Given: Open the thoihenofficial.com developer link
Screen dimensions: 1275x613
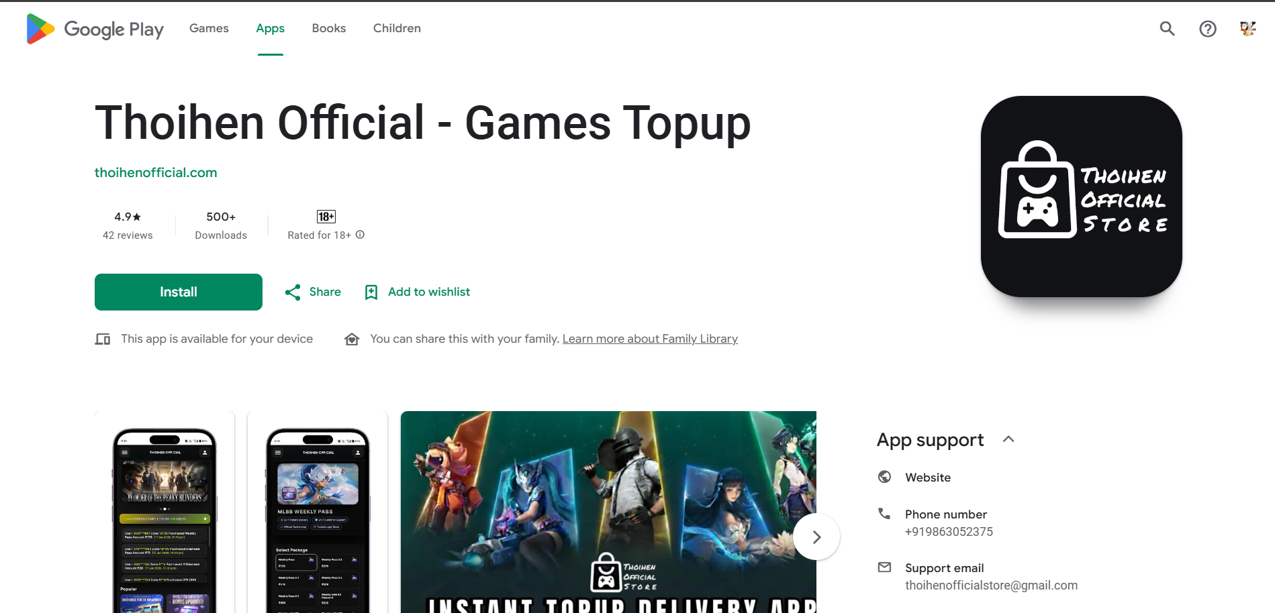Looking at the screenshot, I should coord(156,172).
